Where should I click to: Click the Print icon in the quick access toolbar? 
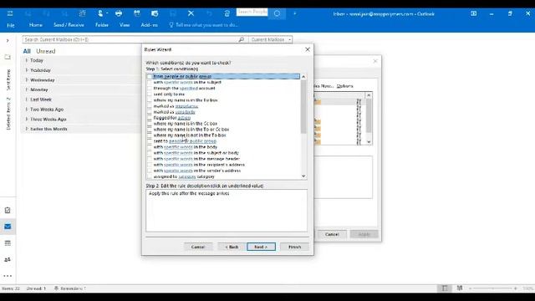[119, 13]
